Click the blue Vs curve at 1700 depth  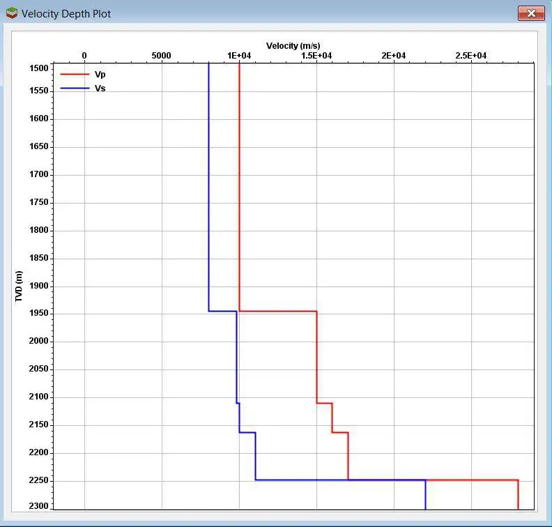click(x=208, y=174)
